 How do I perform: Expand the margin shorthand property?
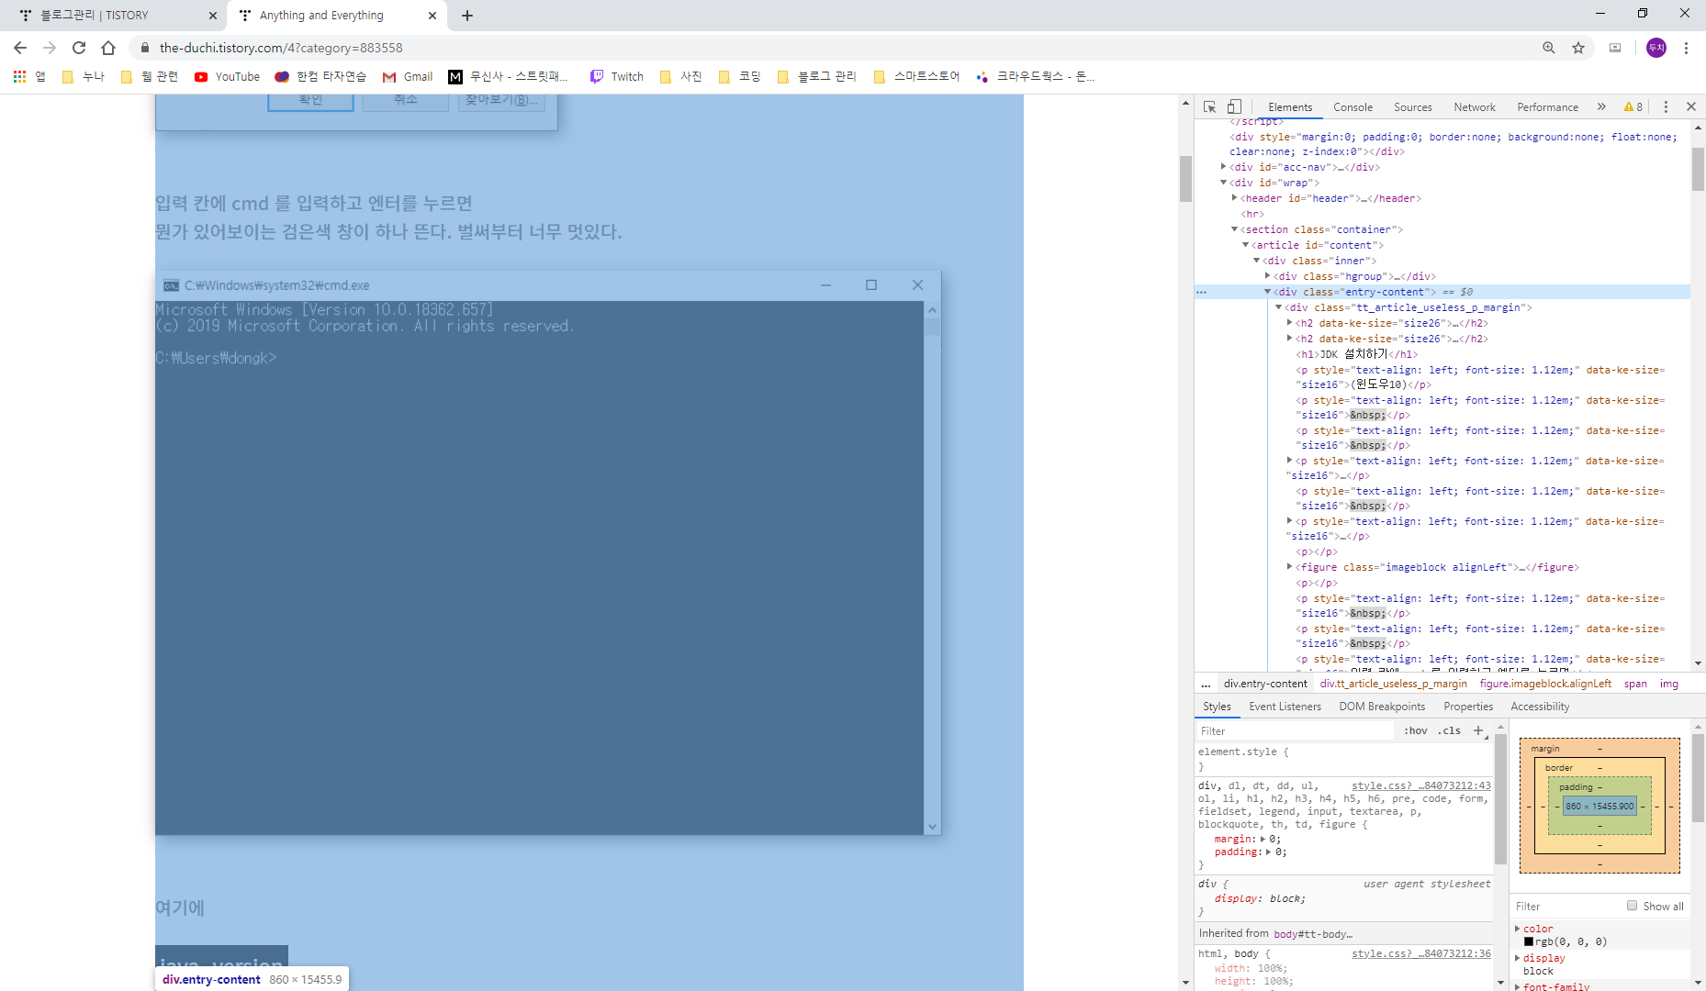1263,839
